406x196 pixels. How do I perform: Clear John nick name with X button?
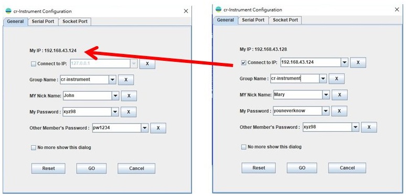pos(129,96)
